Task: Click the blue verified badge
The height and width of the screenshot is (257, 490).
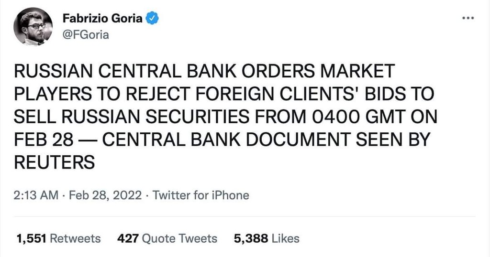Action: click(152, 19)
